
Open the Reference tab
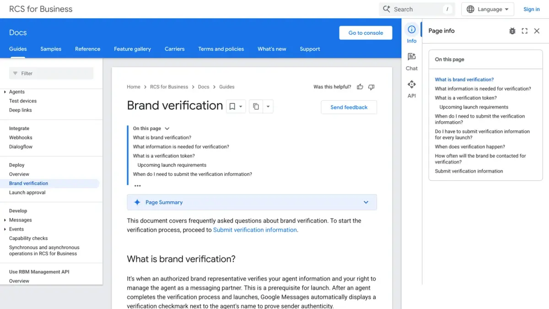87,49
